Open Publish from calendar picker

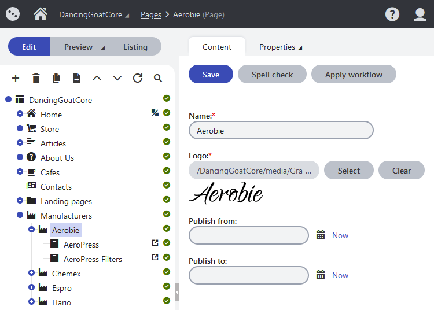point(321,235)
